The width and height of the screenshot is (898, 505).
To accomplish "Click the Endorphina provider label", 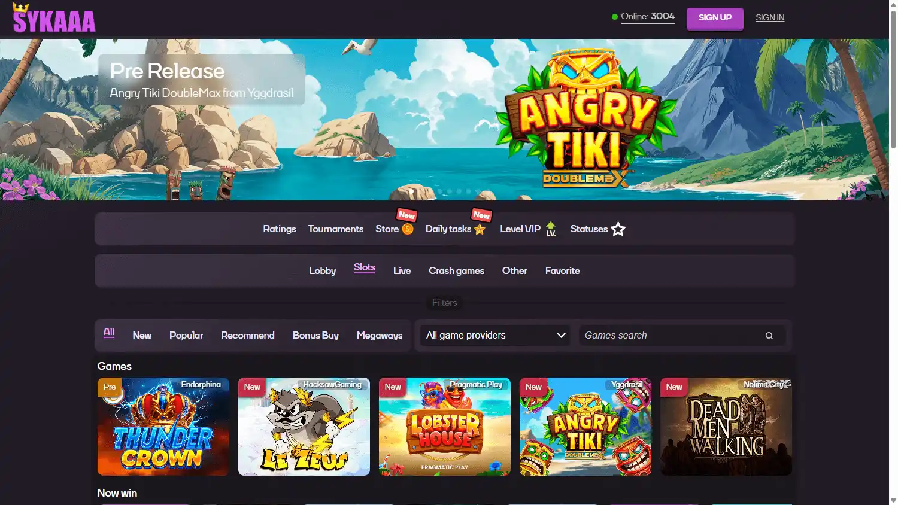I will point(201,385).
